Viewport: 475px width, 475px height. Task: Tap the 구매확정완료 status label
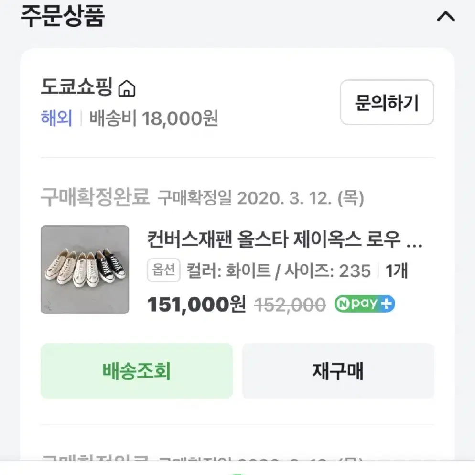click(x=95, y=197)
